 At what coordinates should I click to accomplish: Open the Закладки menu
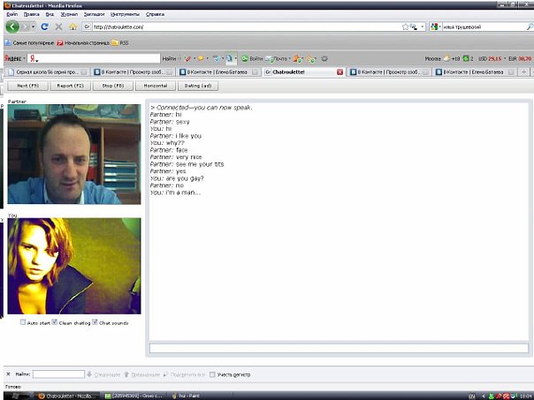[94, 14]
